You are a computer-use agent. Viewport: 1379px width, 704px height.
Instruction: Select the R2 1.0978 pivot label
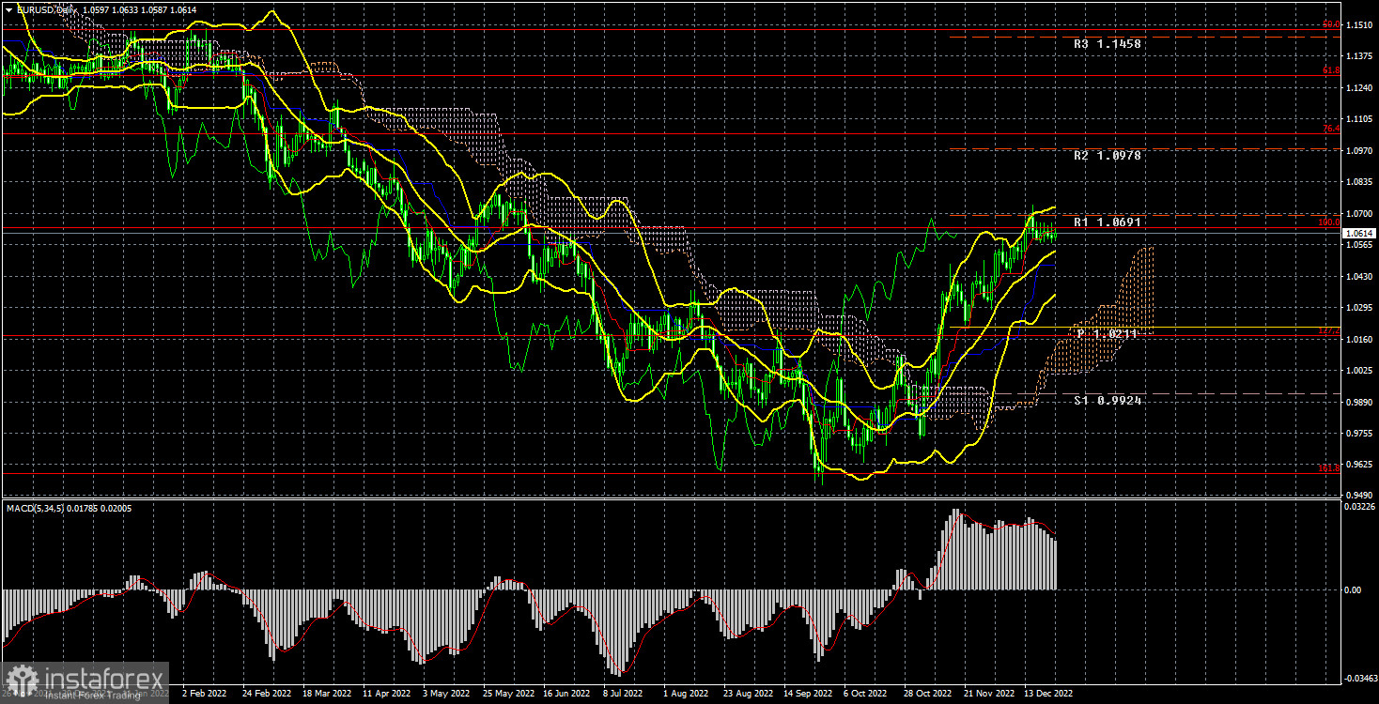click(1108, 156)
